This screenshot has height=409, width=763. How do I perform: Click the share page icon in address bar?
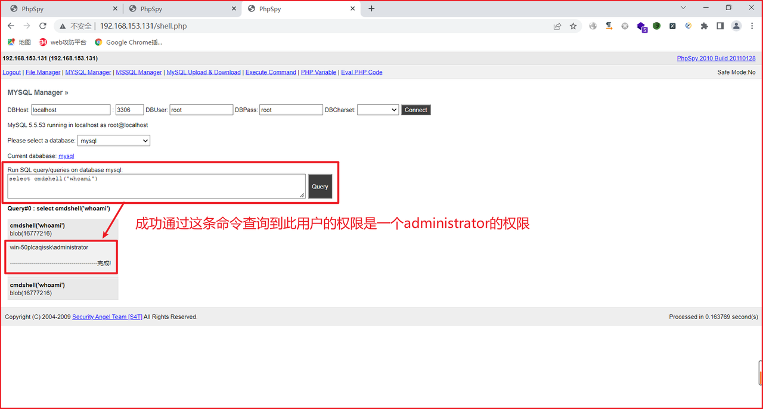tap(557, 26)
